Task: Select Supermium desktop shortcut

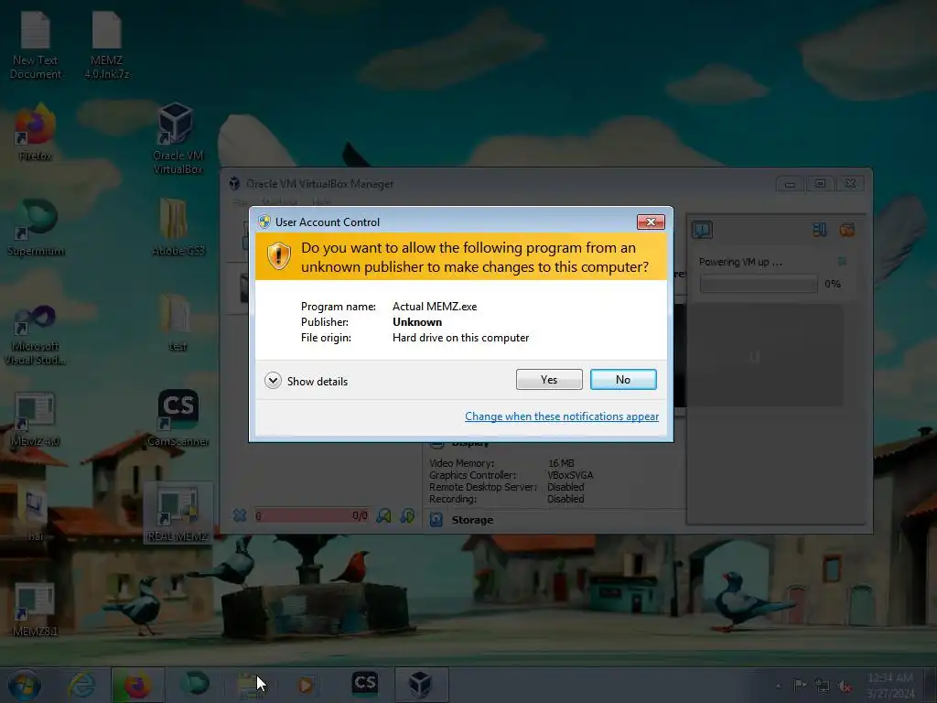Action: pyautogui.click(x=36, y=227)
